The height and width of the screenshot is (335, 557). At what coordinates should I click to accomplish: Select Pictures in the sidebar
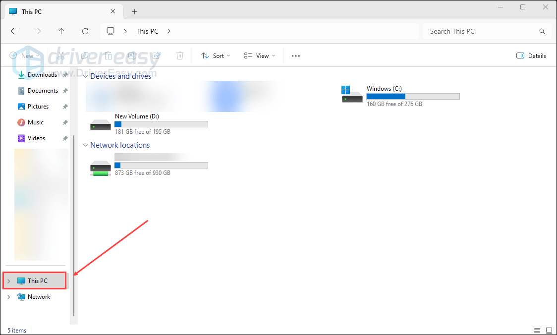[38, 107]
